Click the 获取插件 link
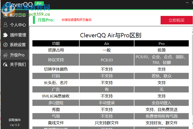The image size is (193, 129). pyautogui.click(x=15, y=120)
